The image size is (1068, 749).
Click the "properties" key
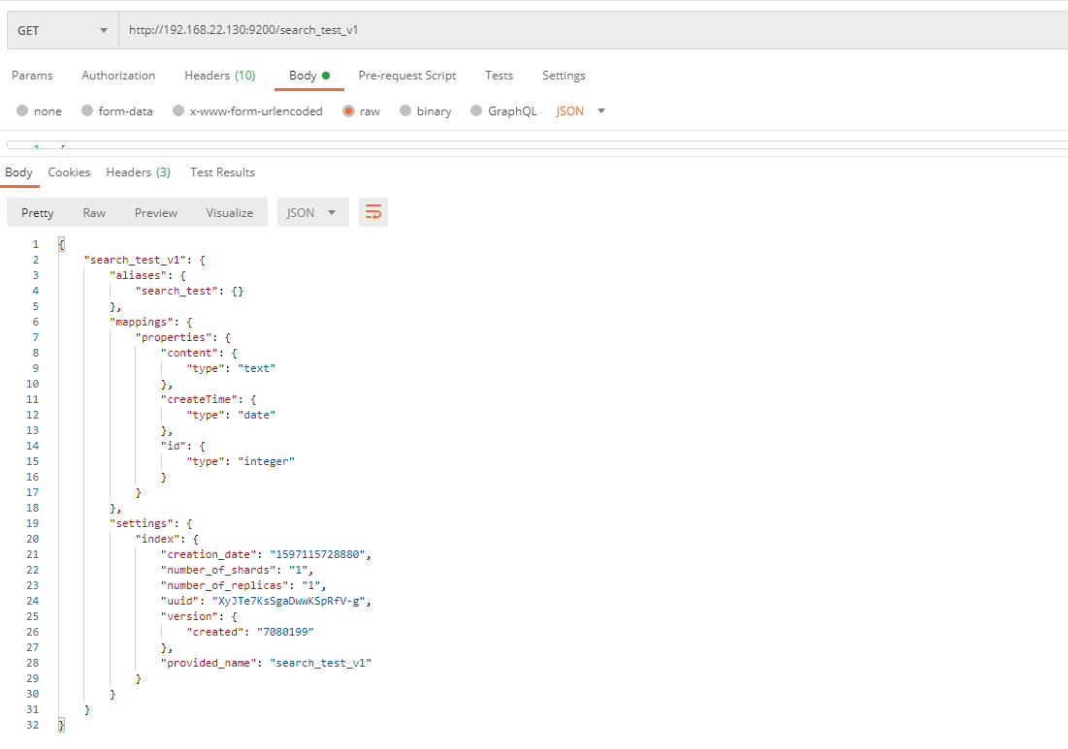pos(174,337)
